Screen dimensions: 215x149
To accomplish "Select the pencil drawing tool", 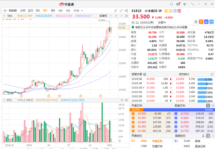I will pyautogui.click(x=116, y=11).
